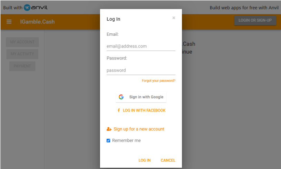The height and width of the screenshot is (169, 281).
Task: Dismiss dialog using CANCEL button
Action: 168,160
